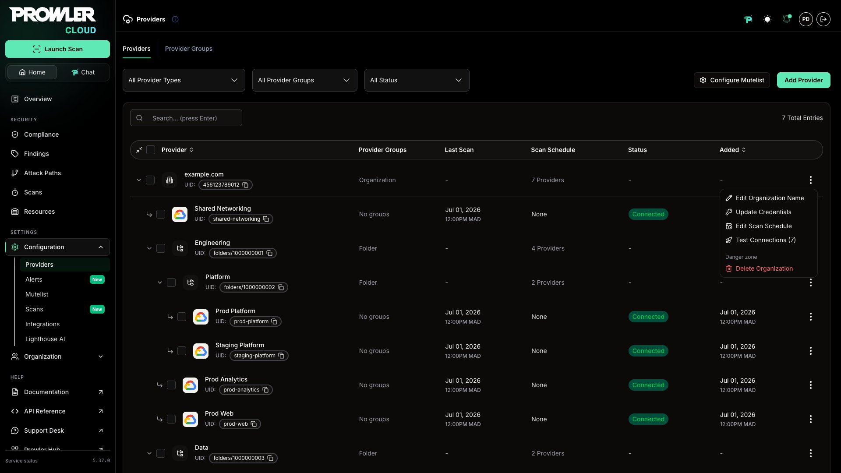Click the Add Provider button
This screenshot has height=473, width=841.
tap(803, 80)
